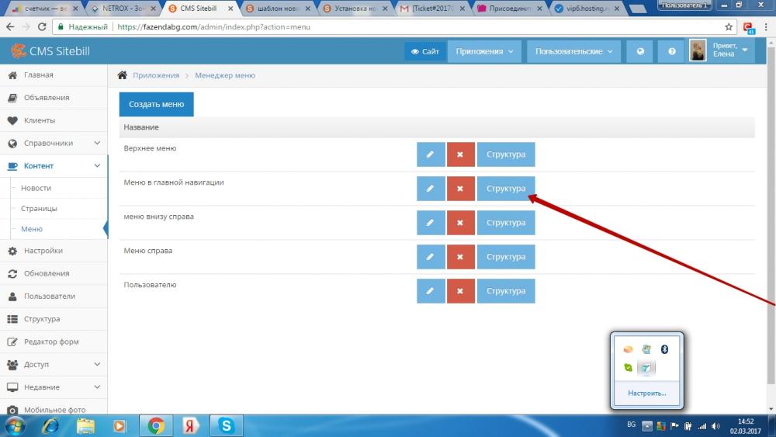Switch to the NETROX browser tab

point(123,9)
